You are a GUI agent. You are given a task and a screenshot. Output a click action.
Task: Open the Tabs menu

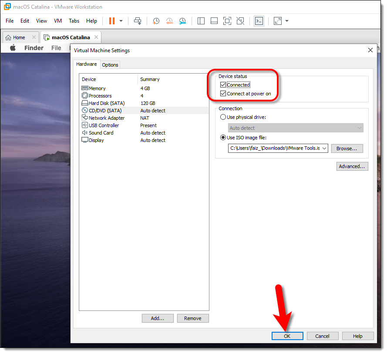(74, 21)
